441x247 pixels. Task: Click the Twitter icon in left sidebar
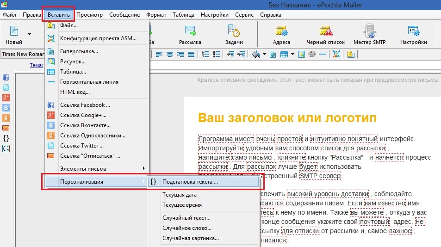tap(6, 87)
